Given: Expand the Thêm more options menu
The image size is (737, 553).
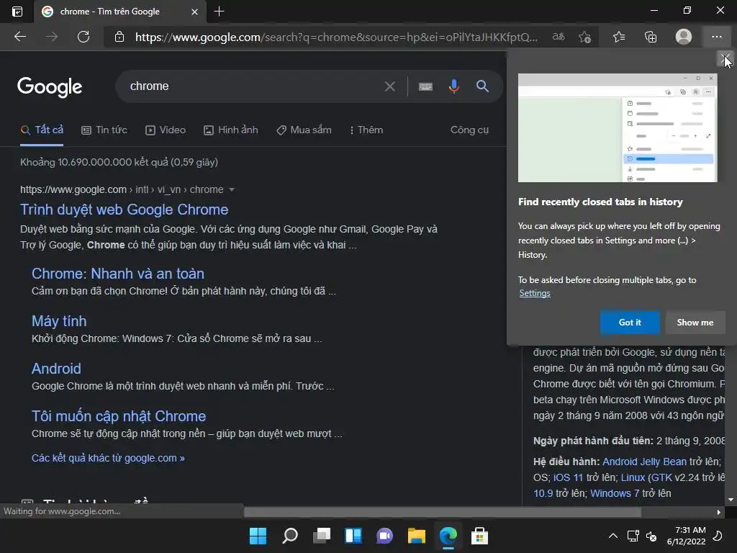Looking at the screenshot, I should 366,130.
